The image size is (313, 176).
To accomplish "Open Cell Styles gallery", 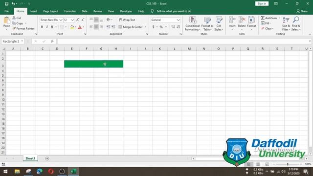I will pos(219,24).
